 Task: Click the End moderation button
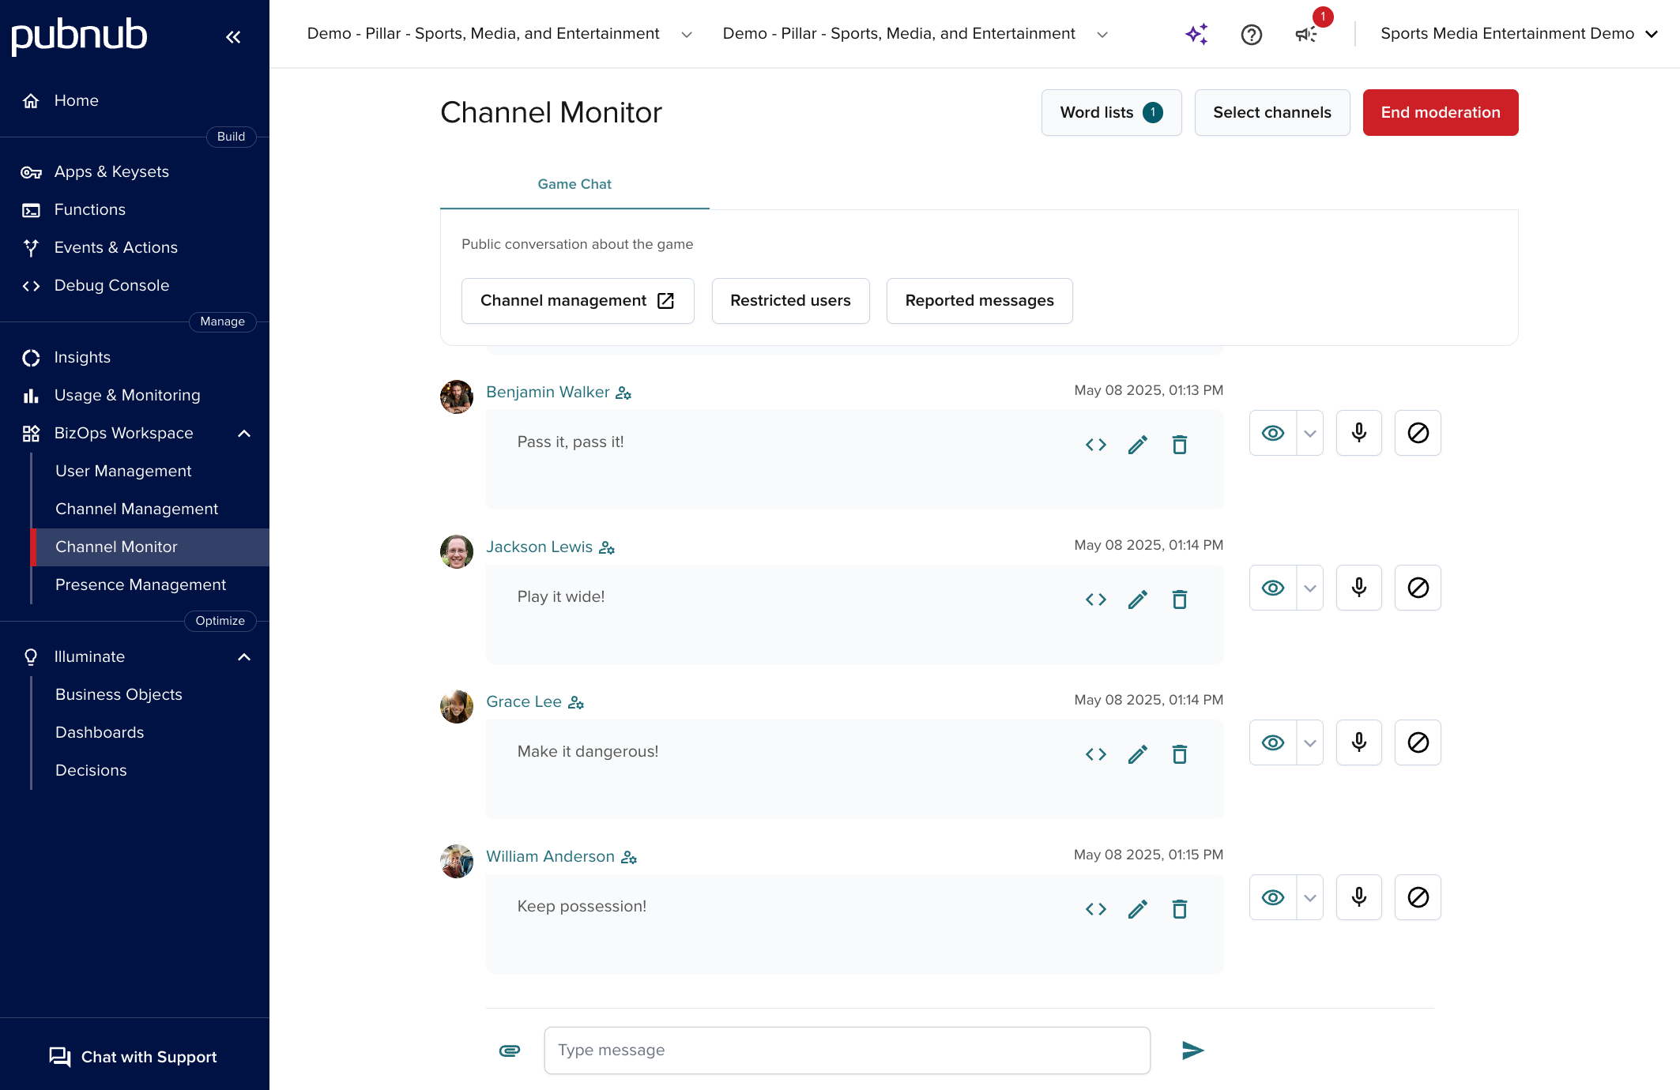(1440, 112)
